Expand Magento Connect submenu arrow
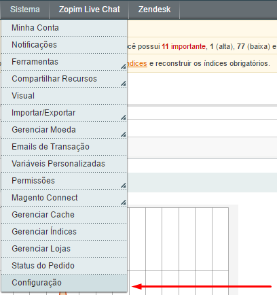The image size is (277, 295). point(123,203)
